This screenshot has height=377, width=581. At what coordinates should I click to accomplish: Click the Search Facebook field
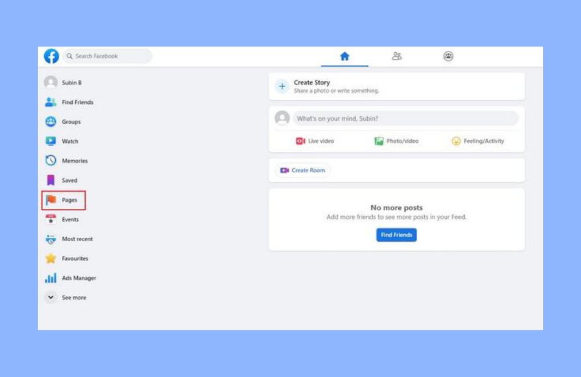(x=107, y=56)
